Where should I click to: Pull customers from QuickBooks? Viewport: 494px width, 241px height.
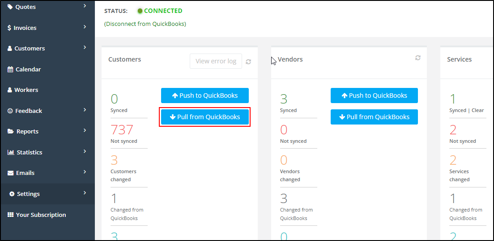[x=205, y=117]
